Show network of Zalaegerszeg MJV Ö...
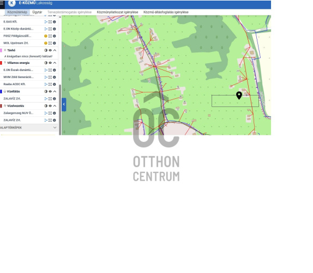Image resolution: width=313 pixels, height=273 pixels. click(46, 113)
